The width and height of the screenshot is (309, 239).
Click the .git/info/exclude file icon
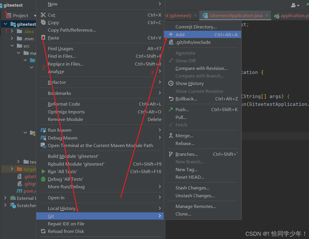(171, 42)
